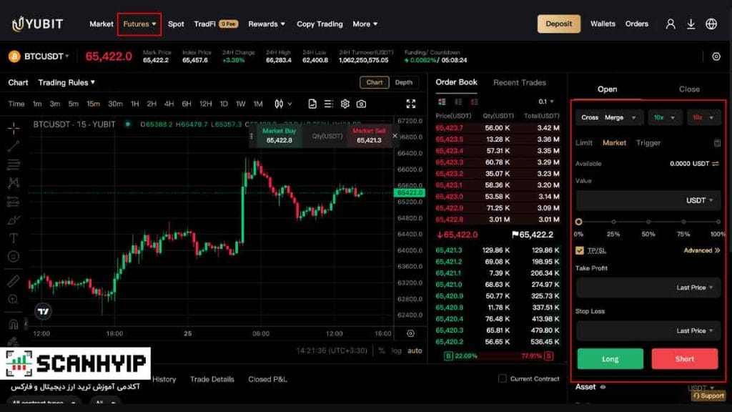Click the red Short button
The width and height of the screenshot is (732, 412).
684,359
